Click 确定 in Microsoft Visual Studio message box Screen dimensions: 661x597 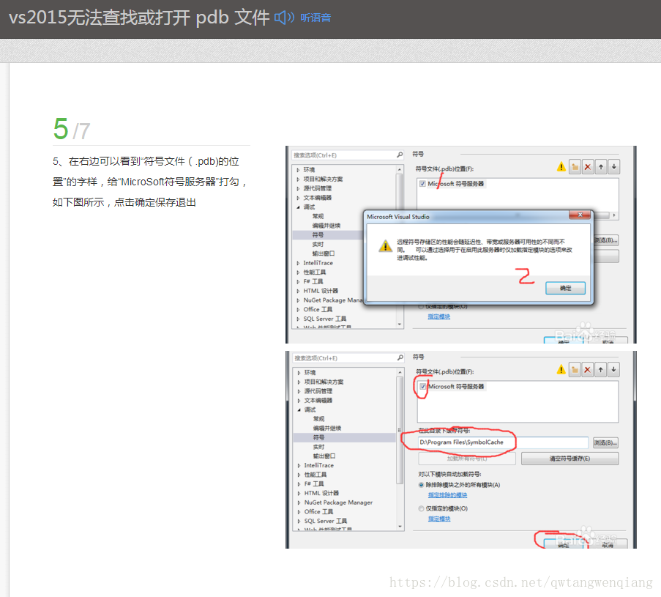[565, 288]
